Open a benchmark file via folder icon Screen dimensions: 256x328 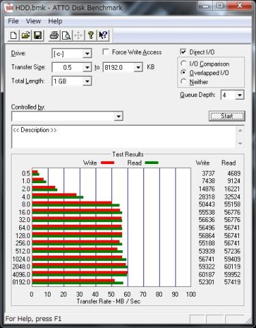click(x=26, y=36)
